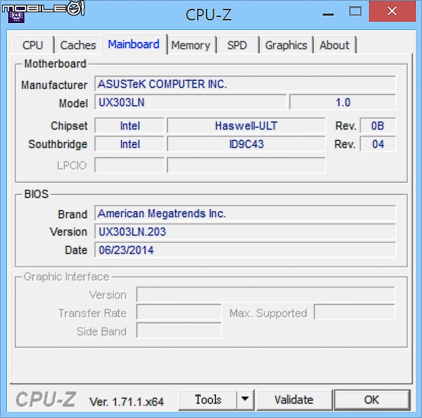Expand the Tools dropdown arrow

(245, 400)
